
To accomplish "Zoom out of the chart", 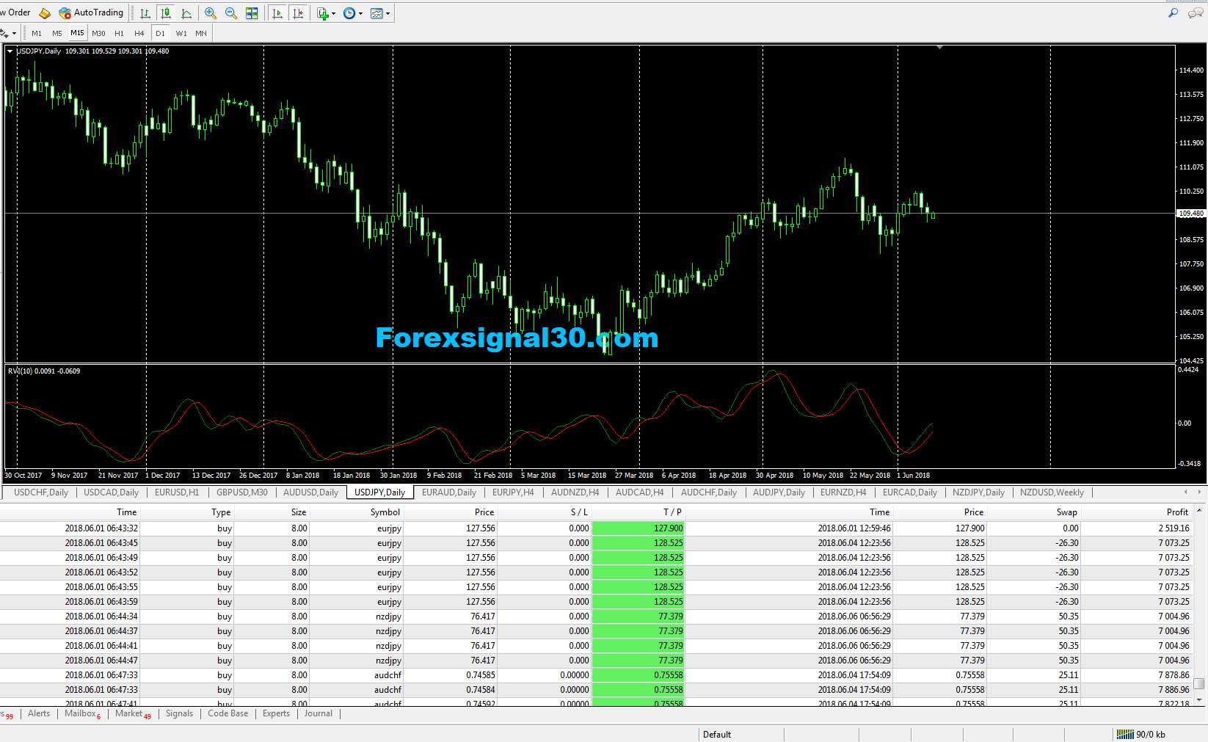I will click(230, 12).
